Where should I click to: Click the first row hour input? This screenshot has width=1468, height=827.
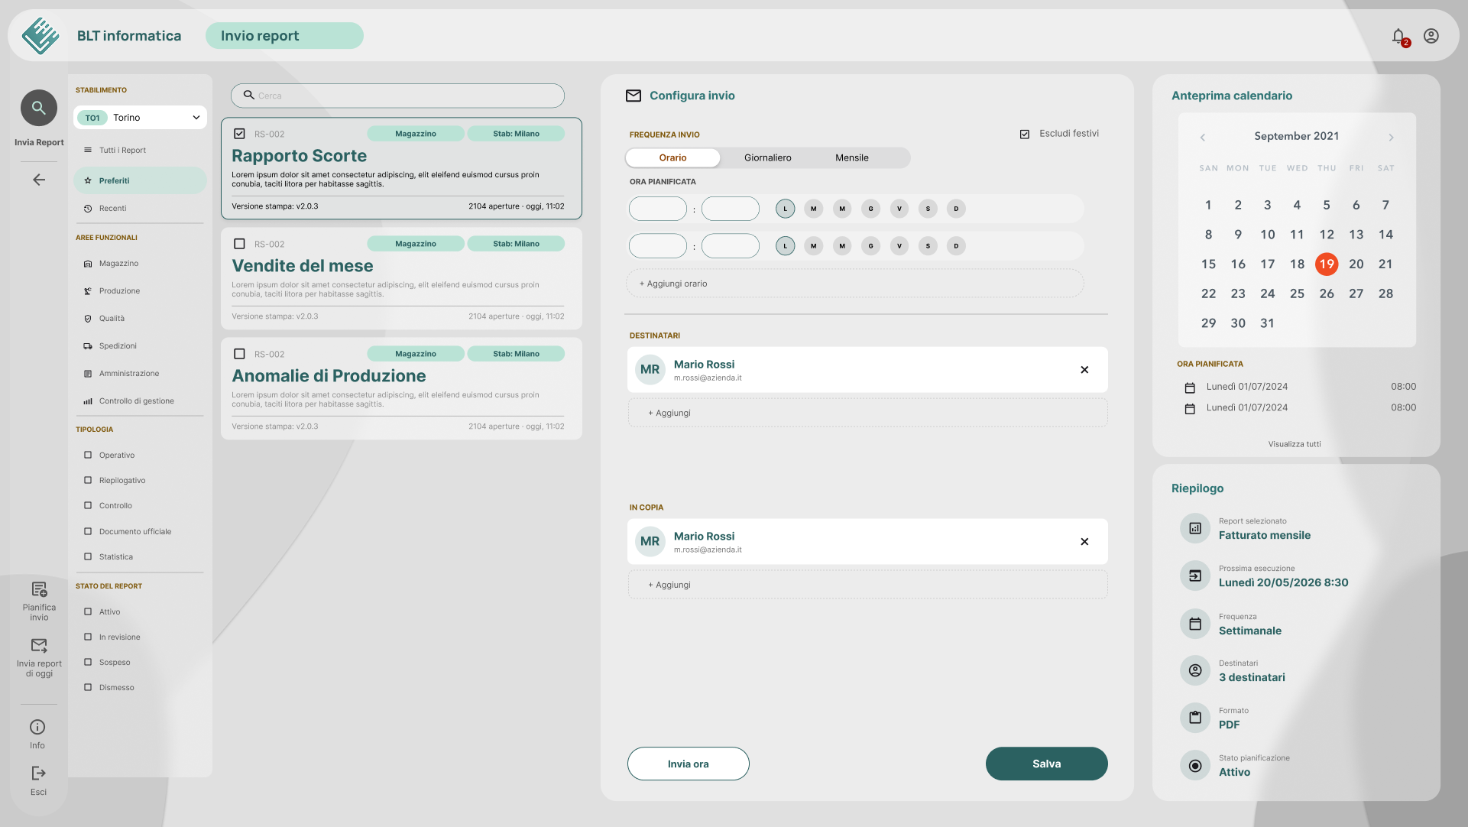(658, 209)
